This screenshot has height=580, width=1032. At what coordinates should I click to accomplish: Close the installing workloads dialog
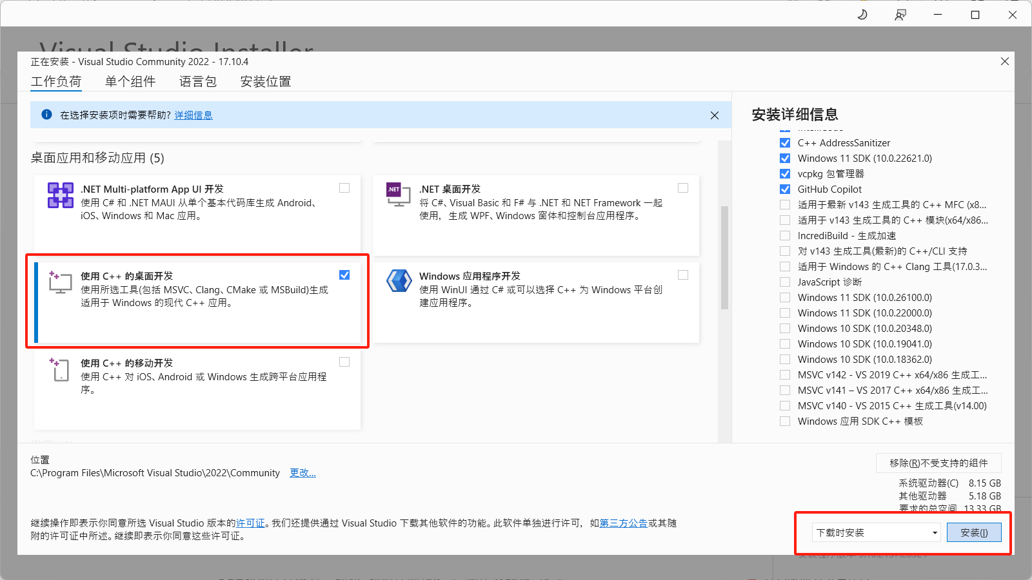[x=1005, y=61]
